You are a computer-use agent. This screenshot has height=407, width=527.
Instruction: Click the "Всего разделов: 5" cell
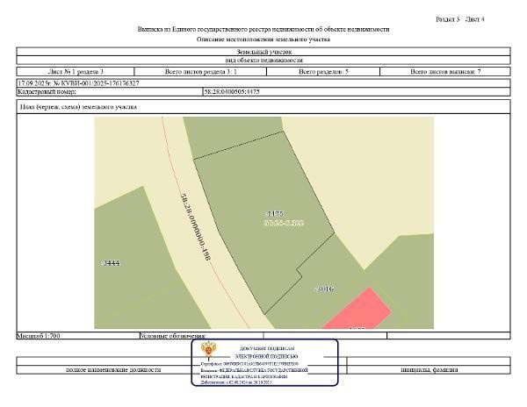[x=323, y=71]
